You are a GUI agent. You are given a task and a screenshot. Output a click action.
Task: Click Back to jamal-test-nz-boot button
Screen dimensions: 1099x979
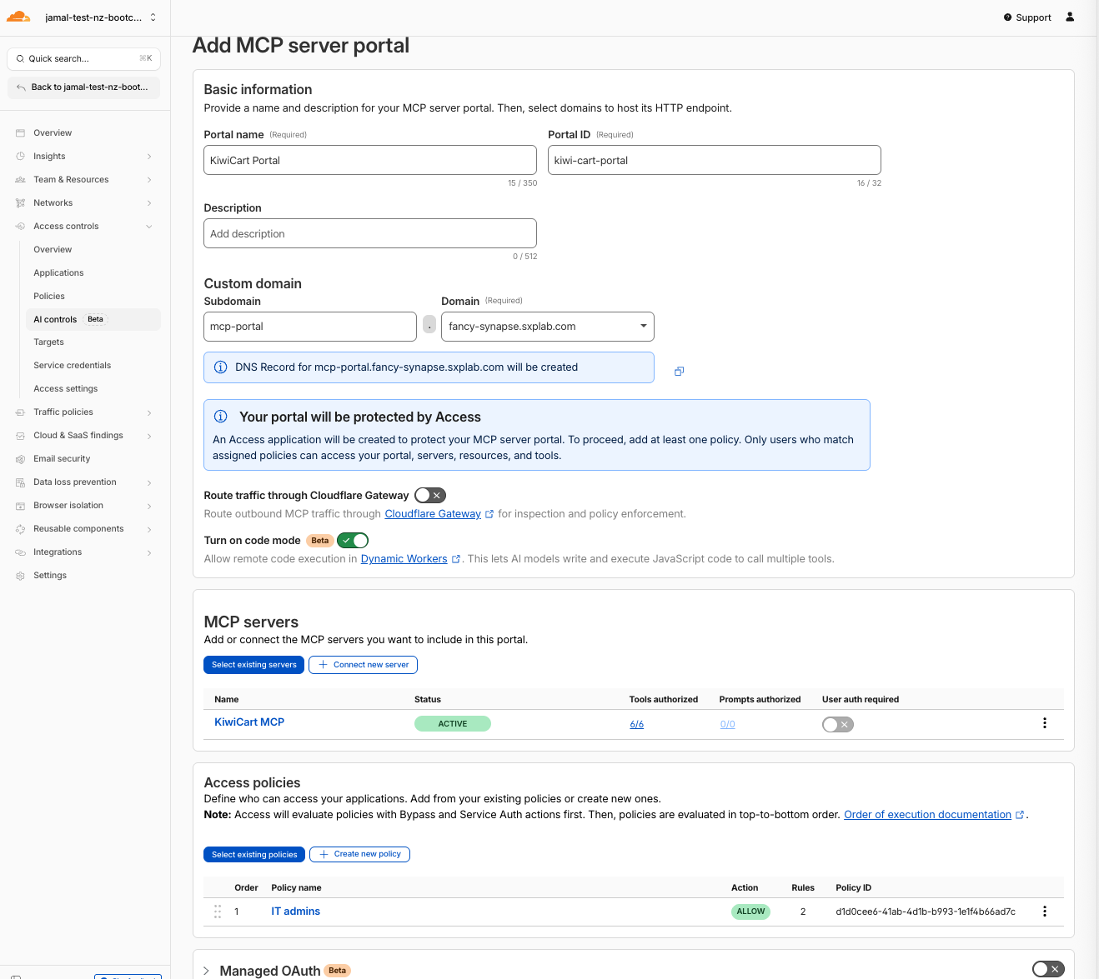coord(83,87)
